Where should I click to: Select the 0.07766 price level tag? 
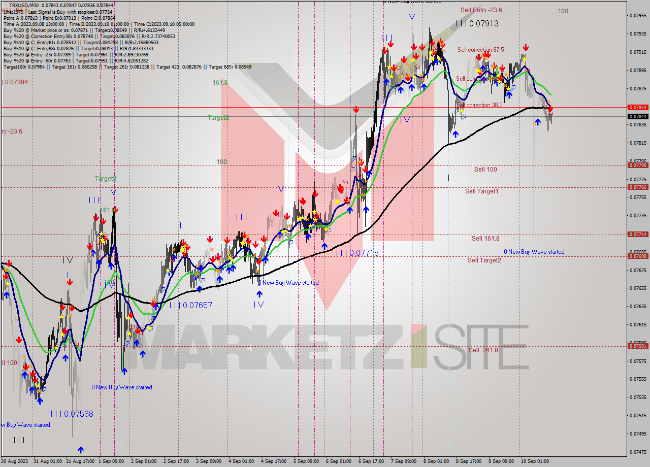click(x=638, y=187)
